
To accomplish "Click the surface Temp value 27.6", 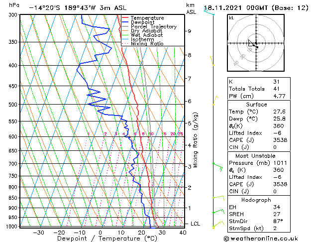I will tap(279, 112).
